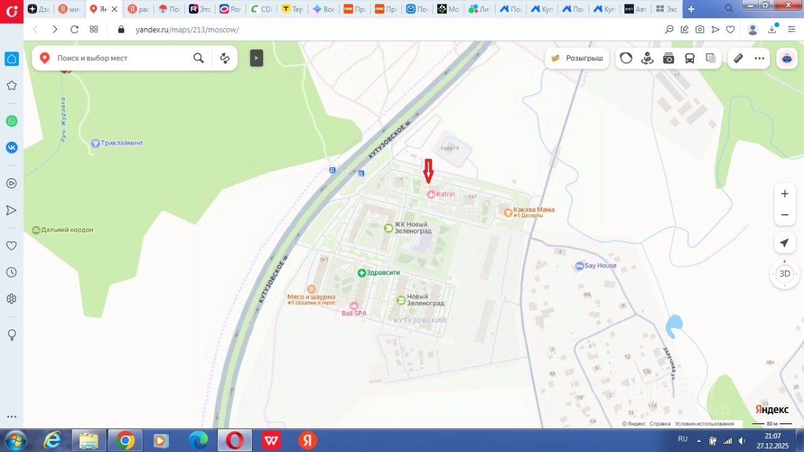The image size is (804, 452).
Task: Click the Розыгрыш button
Action: (577, 58)
